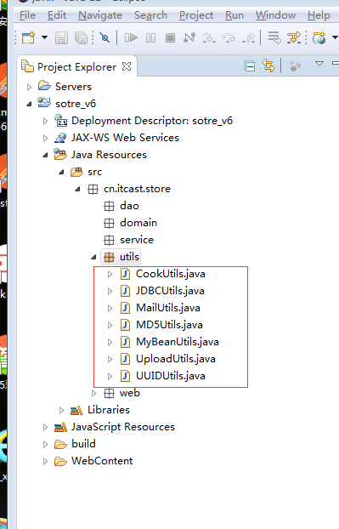Click the Terminate debug icon

point(170,37)
